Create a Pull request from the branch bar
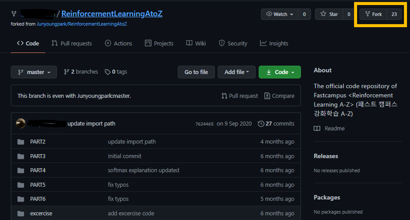Screen dimensions: 410x220 pyautogui.click(x=240, y=96)
